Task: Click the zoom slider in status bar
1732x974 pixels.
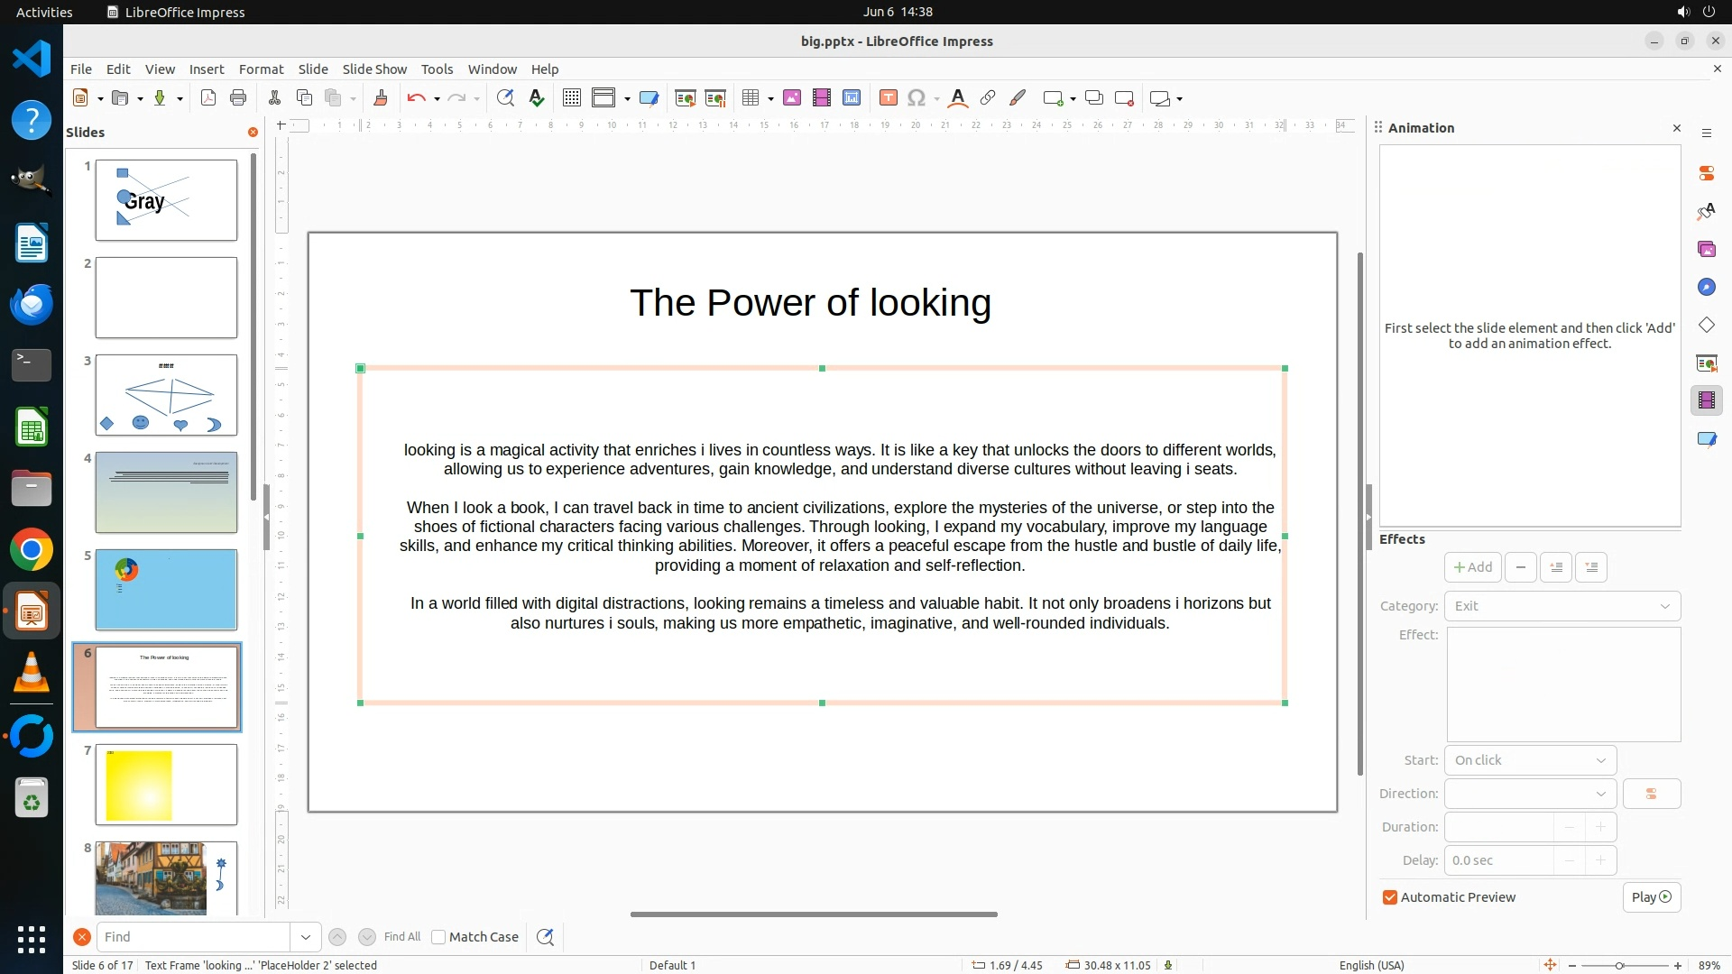Action: coord(1619,965)
